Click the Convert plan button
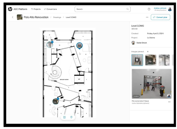The width and height of the screenshot is (177, 129). (160, 17)
